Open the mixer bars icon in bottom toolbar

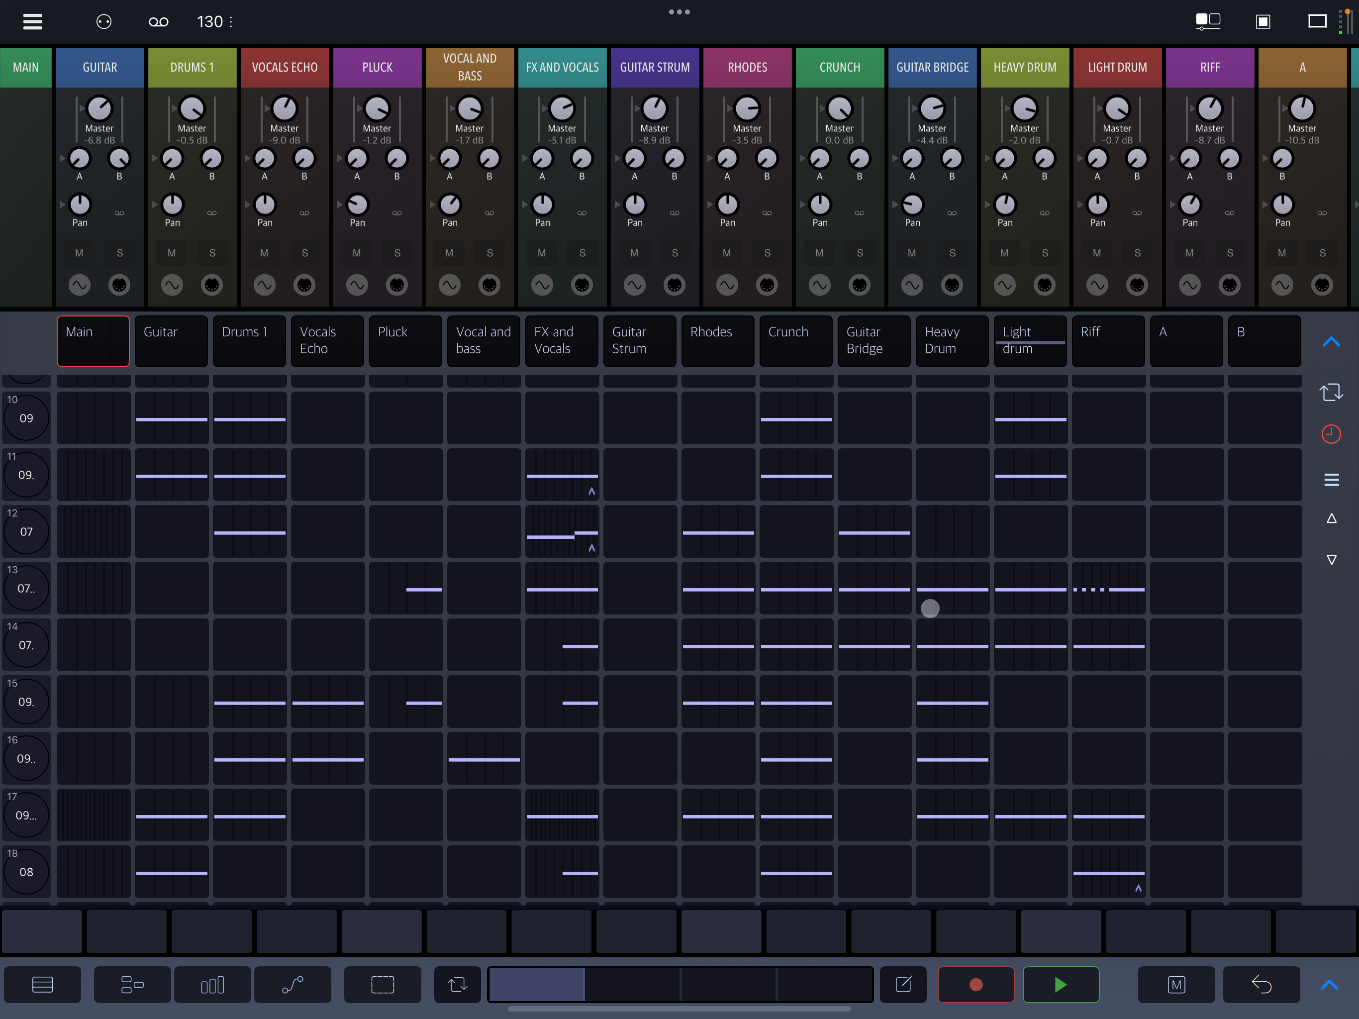click(212, 985)
